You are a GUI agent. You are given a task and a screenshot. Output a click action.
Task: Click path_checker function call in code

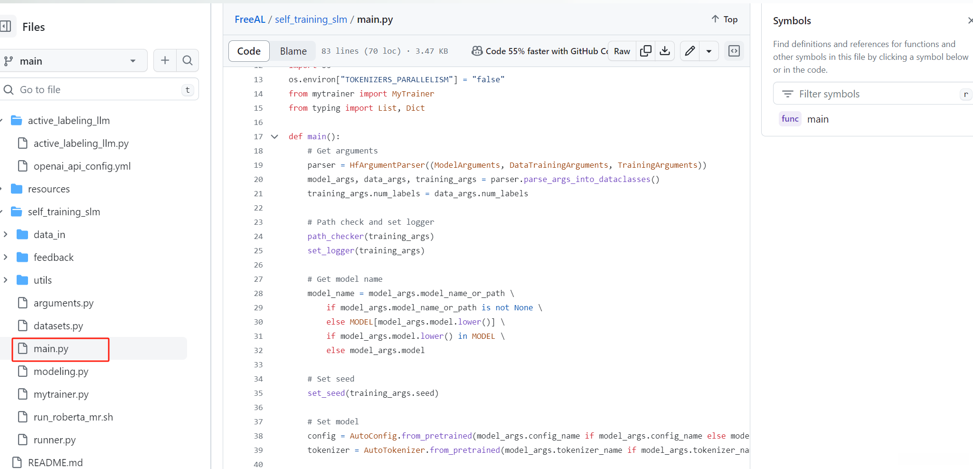click(x=336, y=236)
